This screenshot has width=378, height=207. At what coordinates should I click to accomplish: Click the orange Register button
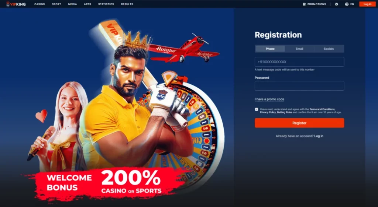click(299, 123)
